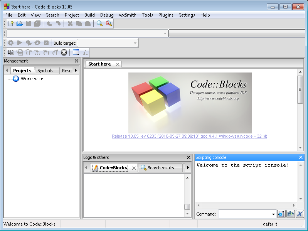Open the Help menu
Viewport: 308px width, 231px height.
205,15
